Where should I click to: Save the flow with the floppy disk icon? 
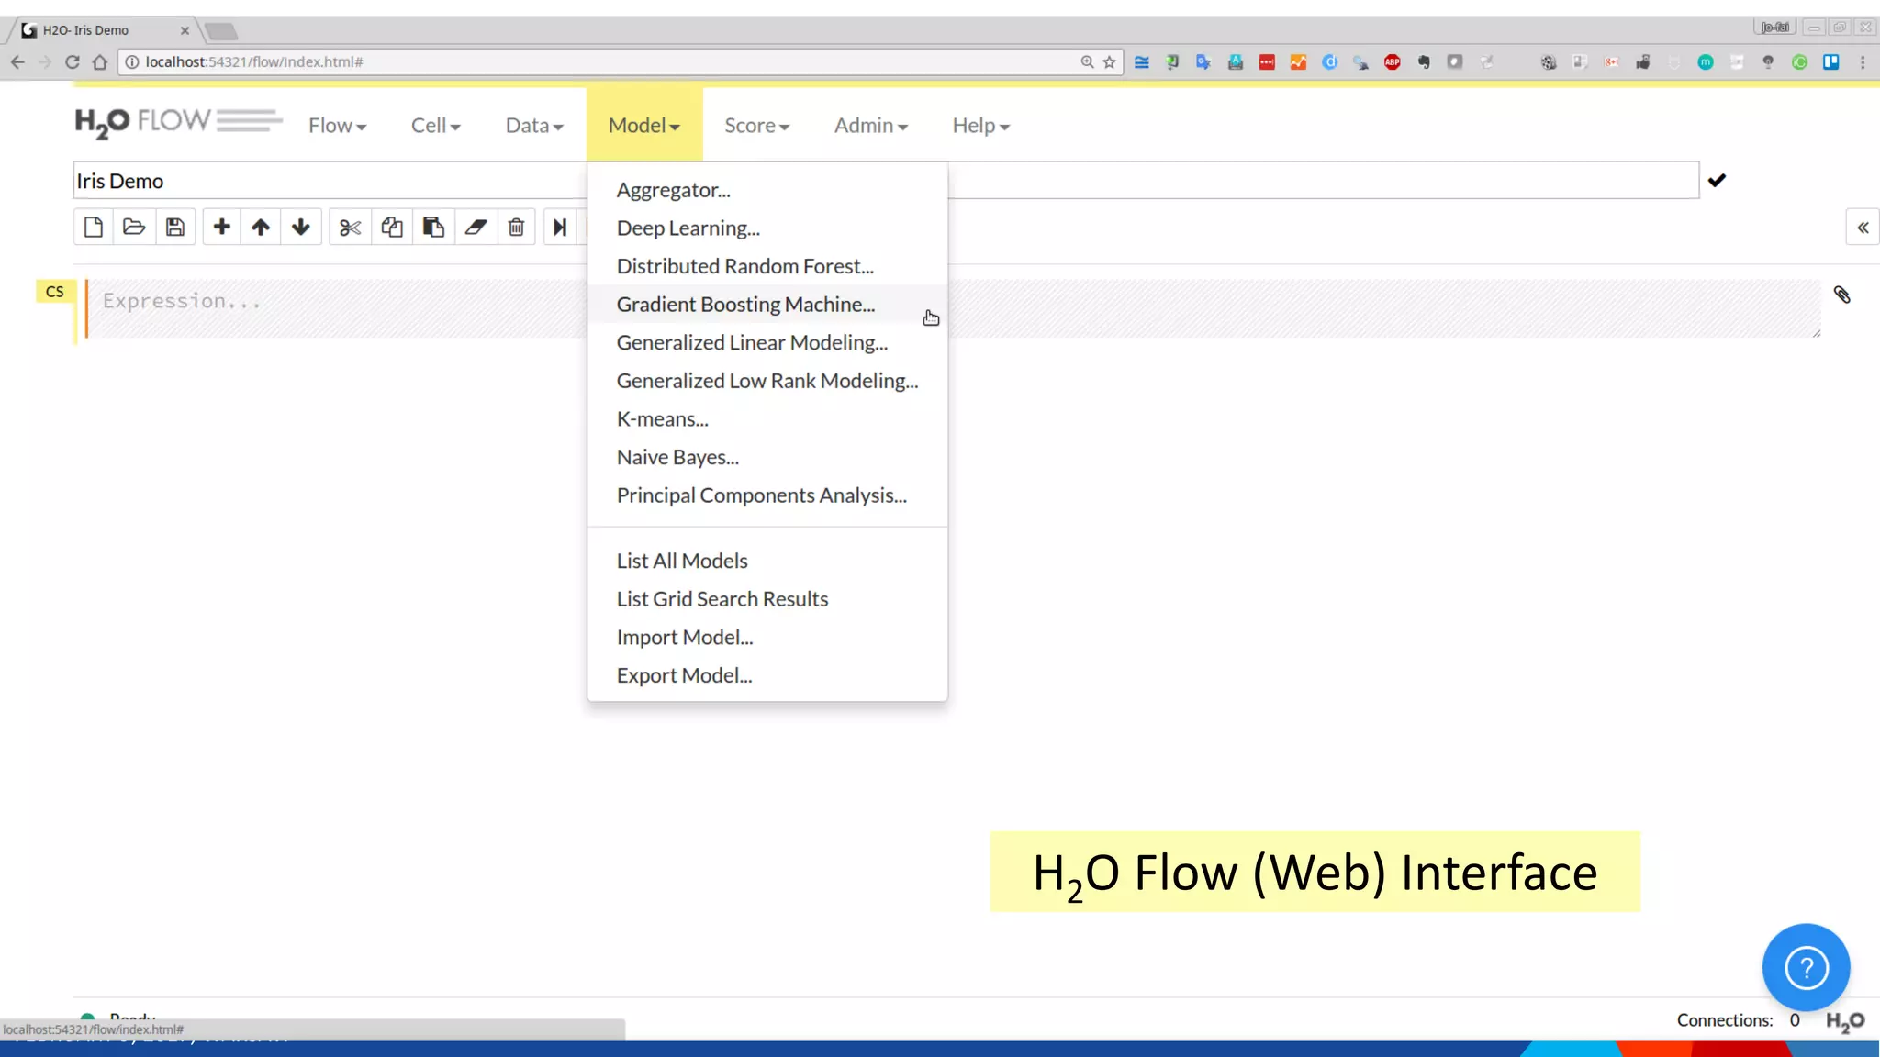pos(174,227)
